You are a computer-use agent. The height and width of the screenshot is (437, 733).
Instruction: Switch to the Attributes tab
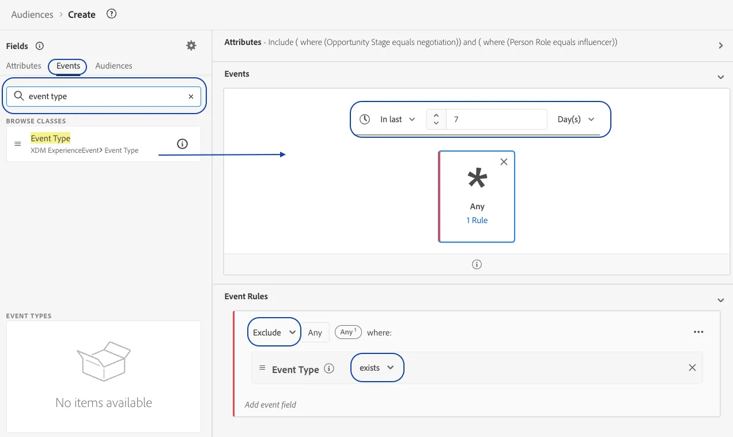click(24, 66)
